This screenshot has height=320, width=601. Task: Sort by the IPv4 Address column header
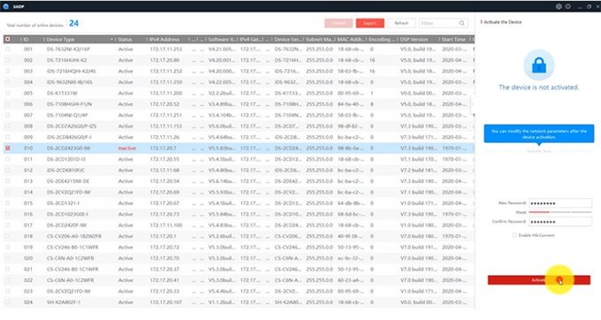[x=168, y=39]
